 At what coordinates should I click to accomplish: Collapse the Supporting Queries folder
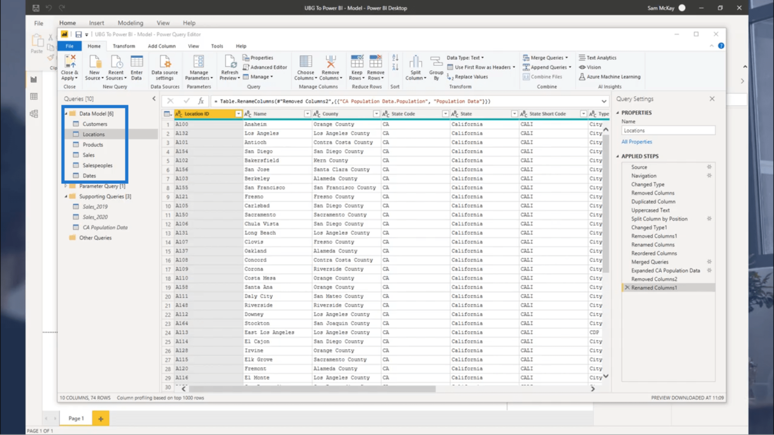click(66, 197)
